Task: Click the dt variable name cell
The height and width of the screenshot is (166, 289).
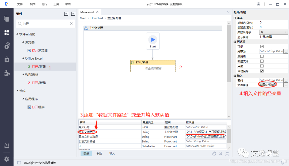Action: pos(110,146)
